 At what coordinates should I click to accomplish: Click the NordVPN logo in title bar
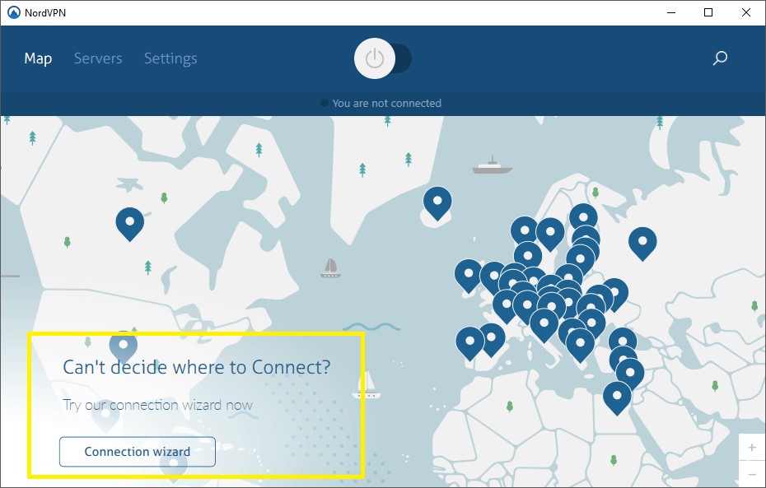[14, 12]
